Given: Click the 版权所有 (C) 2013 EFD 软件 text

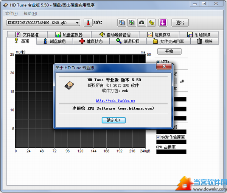Looking at the screenshot, I should pos(113,85).
